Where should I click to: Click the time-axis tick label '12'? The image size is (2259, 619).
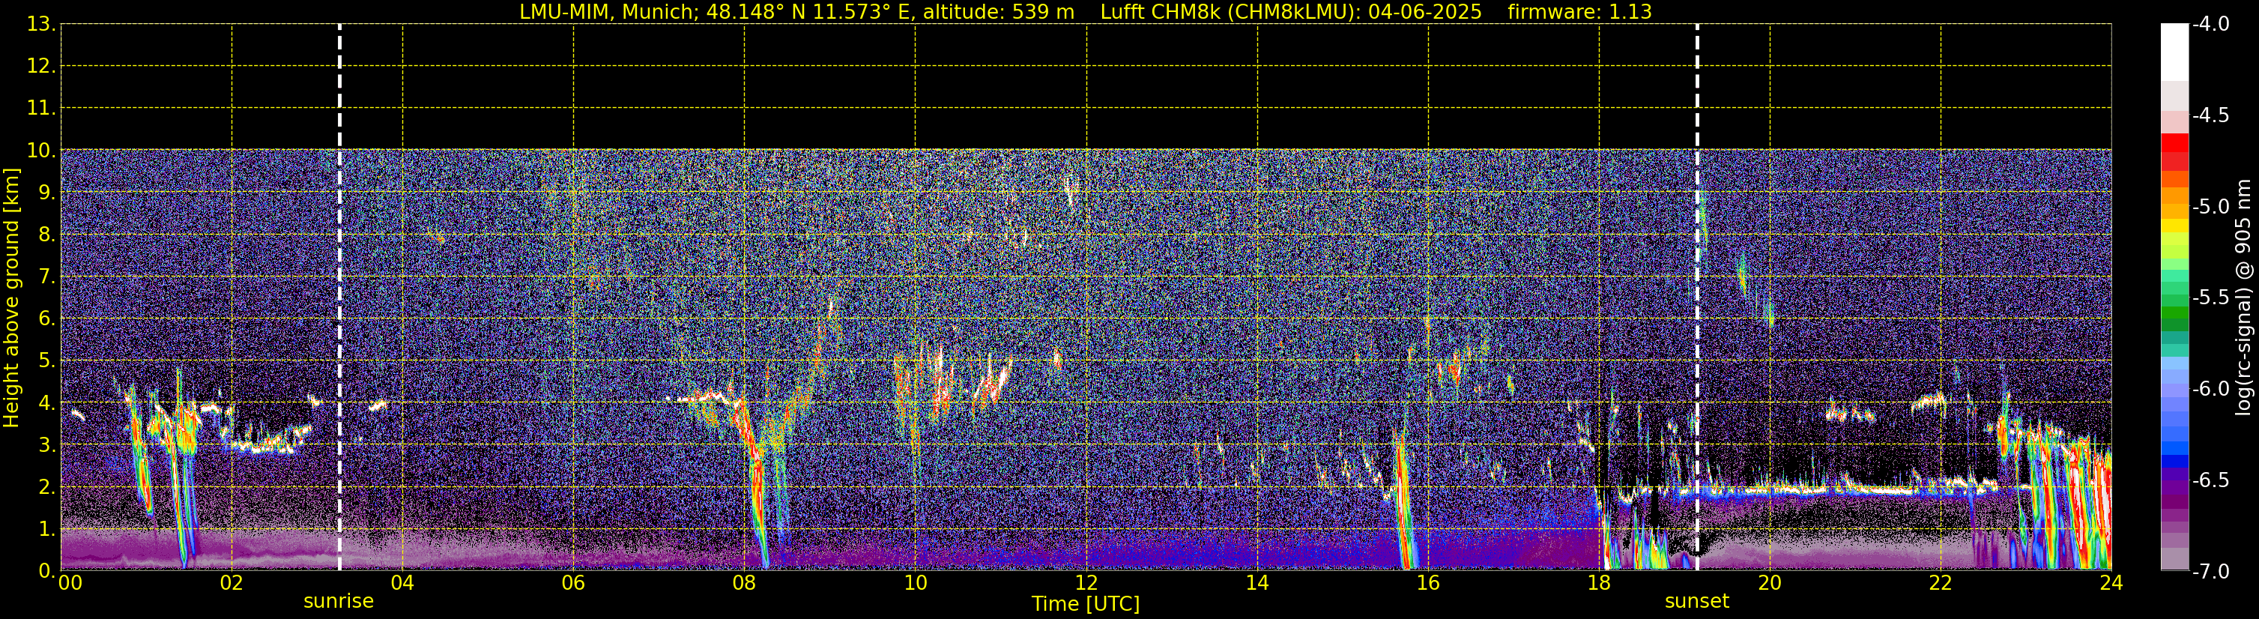coord(1086,583)
